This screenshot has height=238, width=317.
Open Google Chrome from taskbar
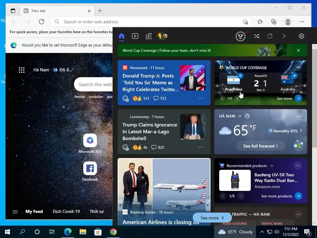coord(113,232)
